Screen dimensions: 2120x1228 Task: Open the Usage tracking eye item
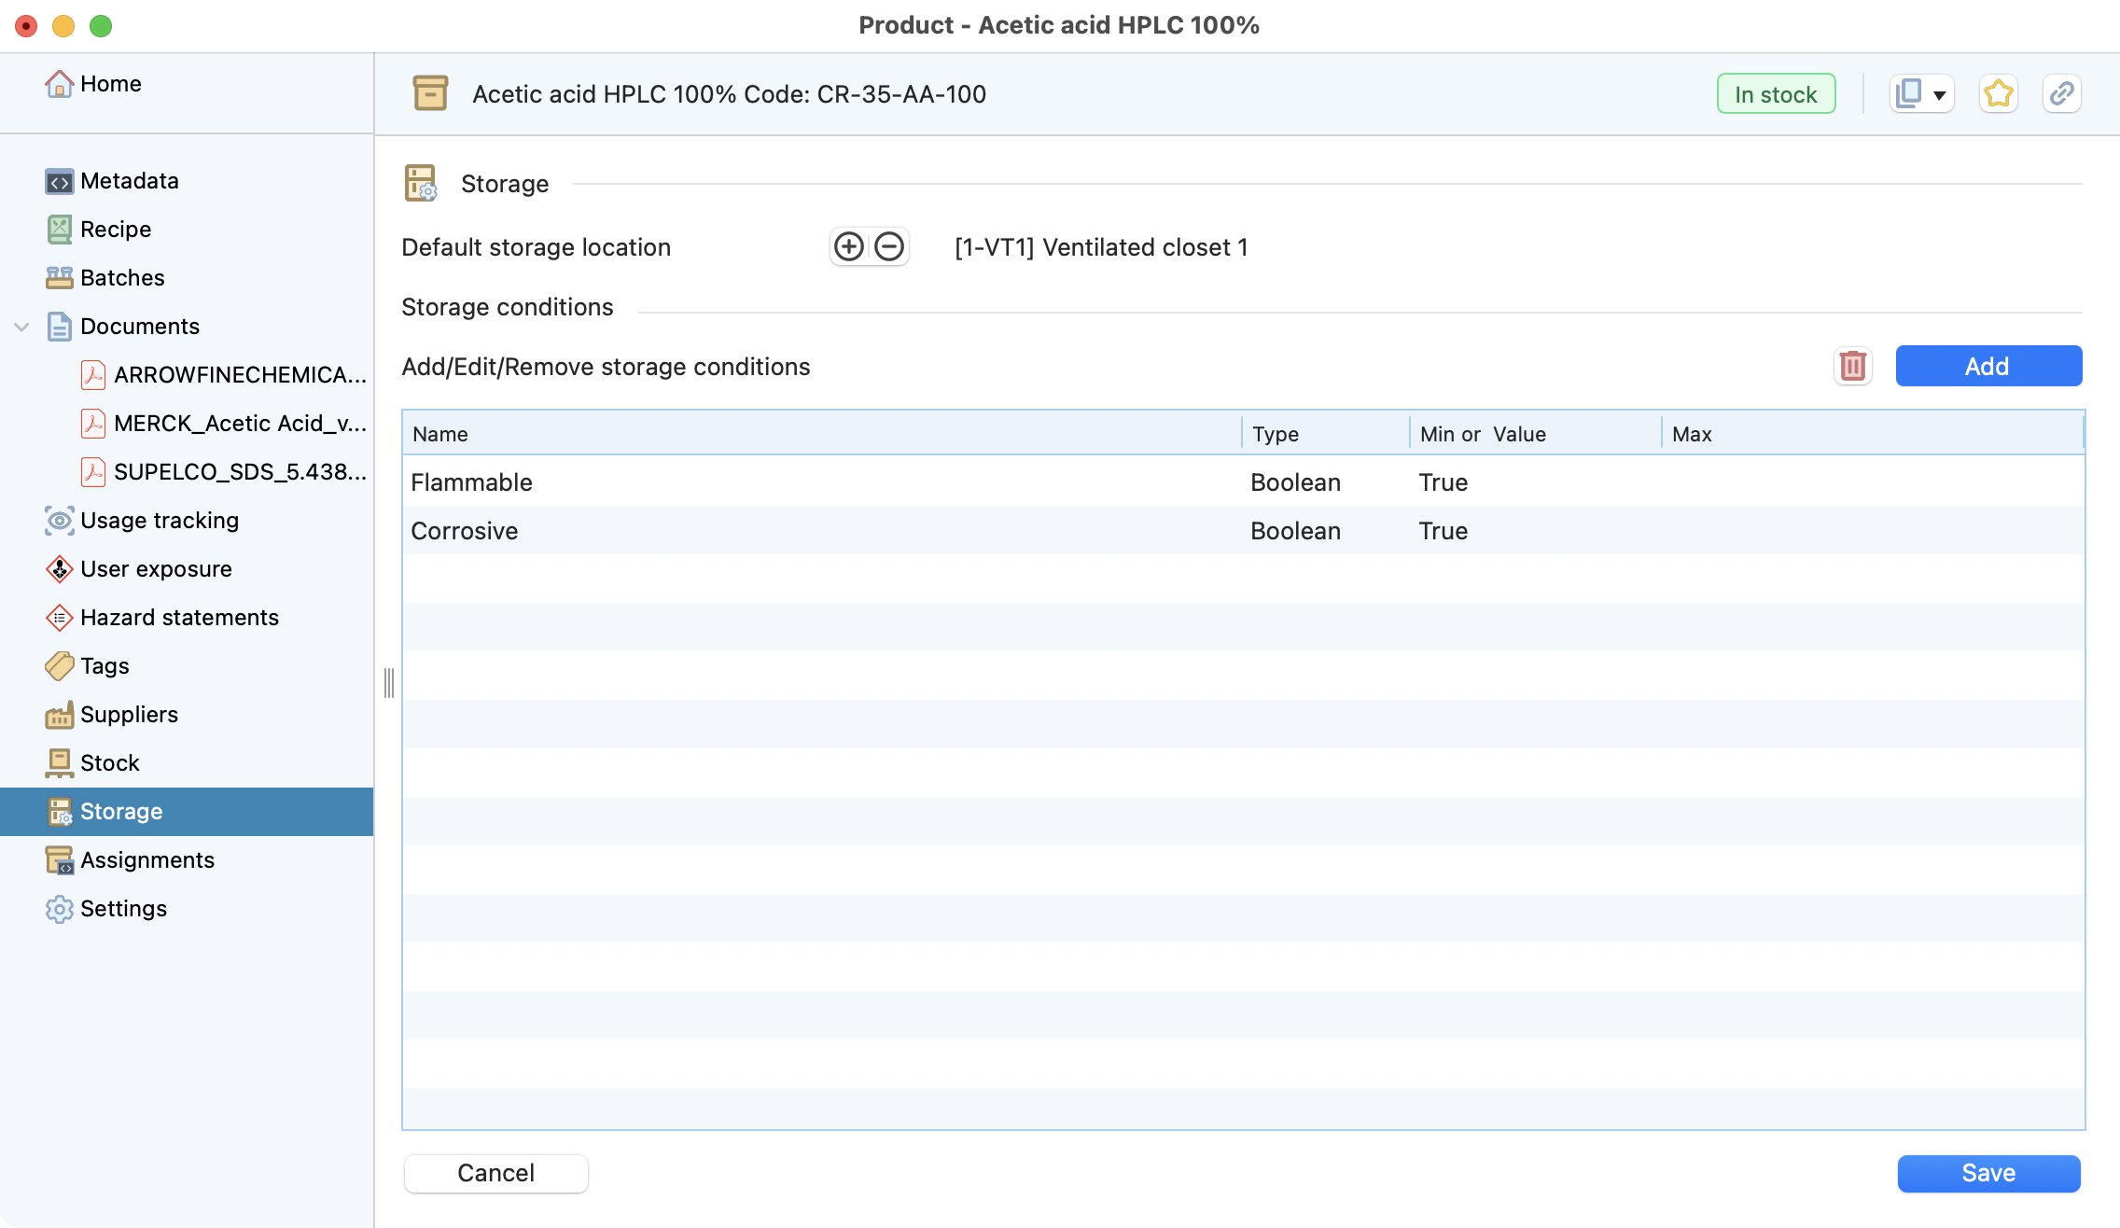[x=159, y=521]
